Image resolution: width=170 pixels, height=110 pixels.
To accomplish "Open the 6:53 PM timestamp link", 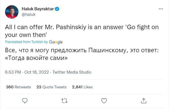I will click(x=13, y=72).
